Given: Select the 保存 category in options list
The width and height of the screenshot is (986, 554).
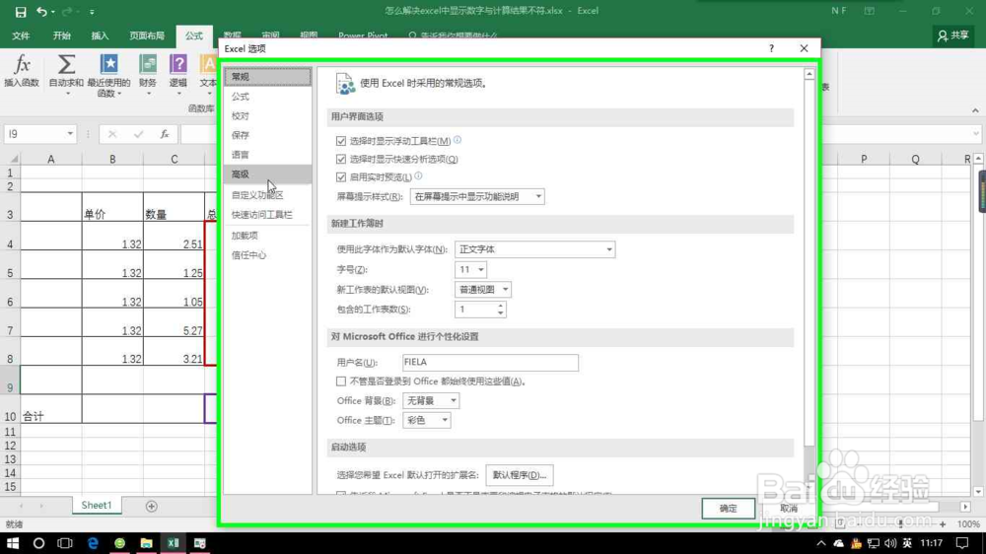Looking at the screenshot, I should (x=268, y=135).
